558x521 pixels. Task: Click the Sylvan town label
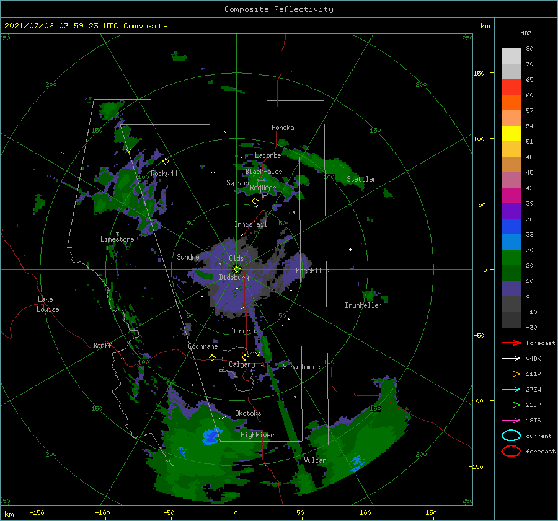tap(237, 183)
